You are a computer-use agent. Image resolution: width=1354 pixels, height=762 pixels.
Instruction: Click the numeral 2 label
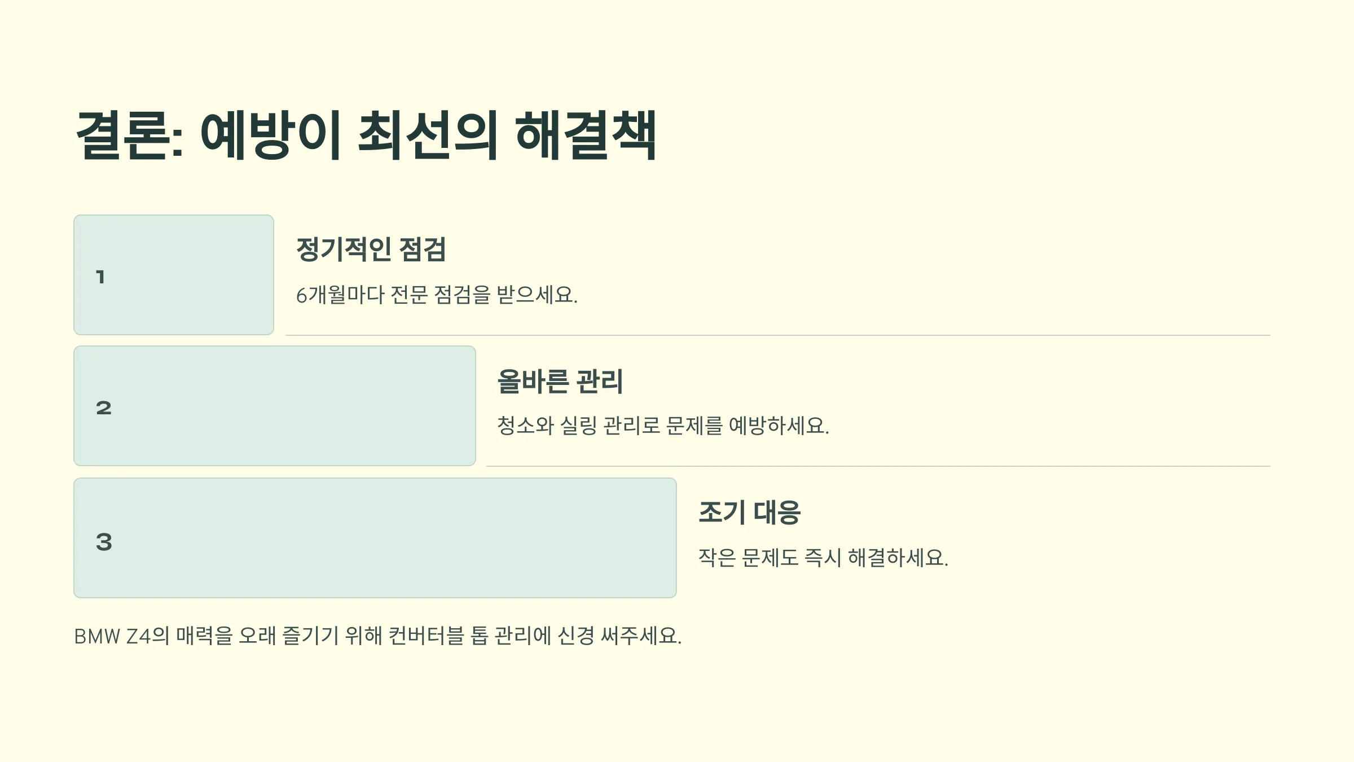(104, 408)
